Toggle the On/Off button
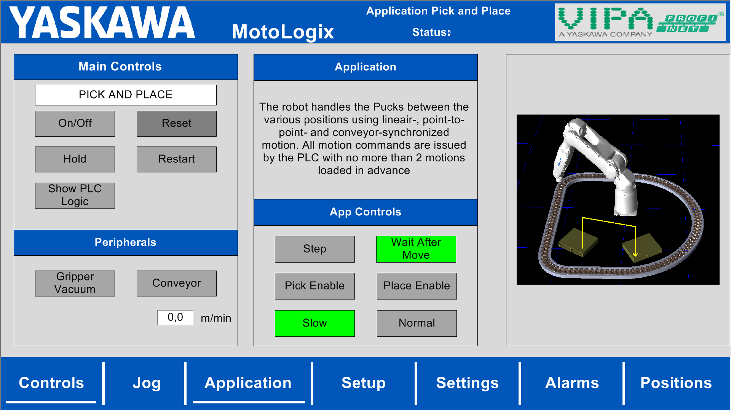731x411 pixels. 75,124
